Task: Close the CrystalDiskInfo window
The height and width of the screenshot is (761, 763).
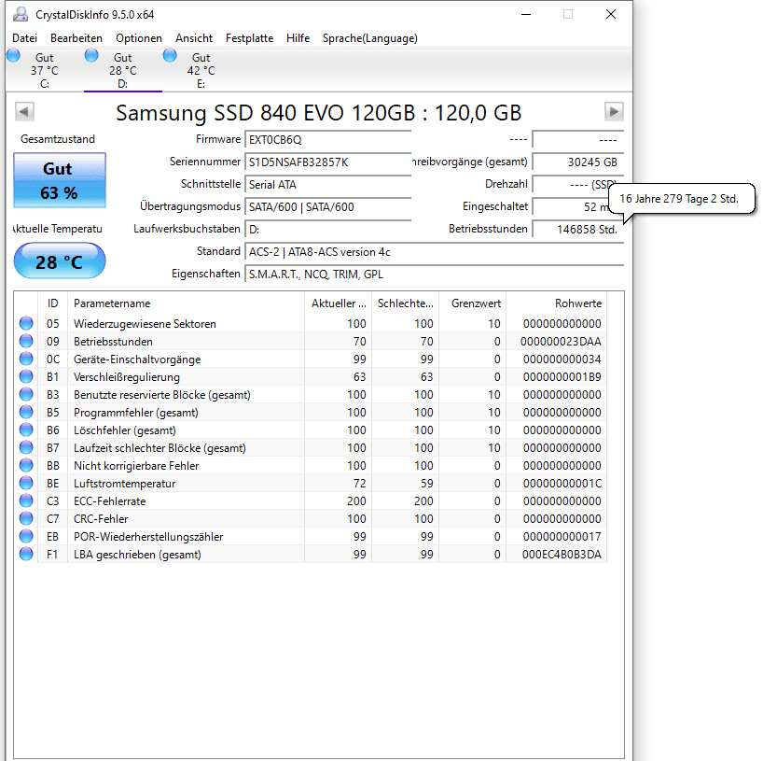Action: [611, 14]
